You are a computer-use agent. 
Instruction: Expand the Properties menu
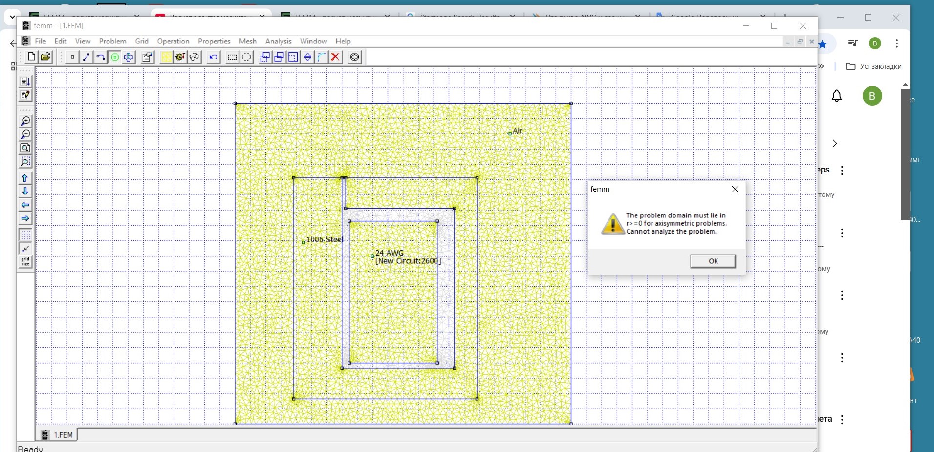tap(214, 41)
